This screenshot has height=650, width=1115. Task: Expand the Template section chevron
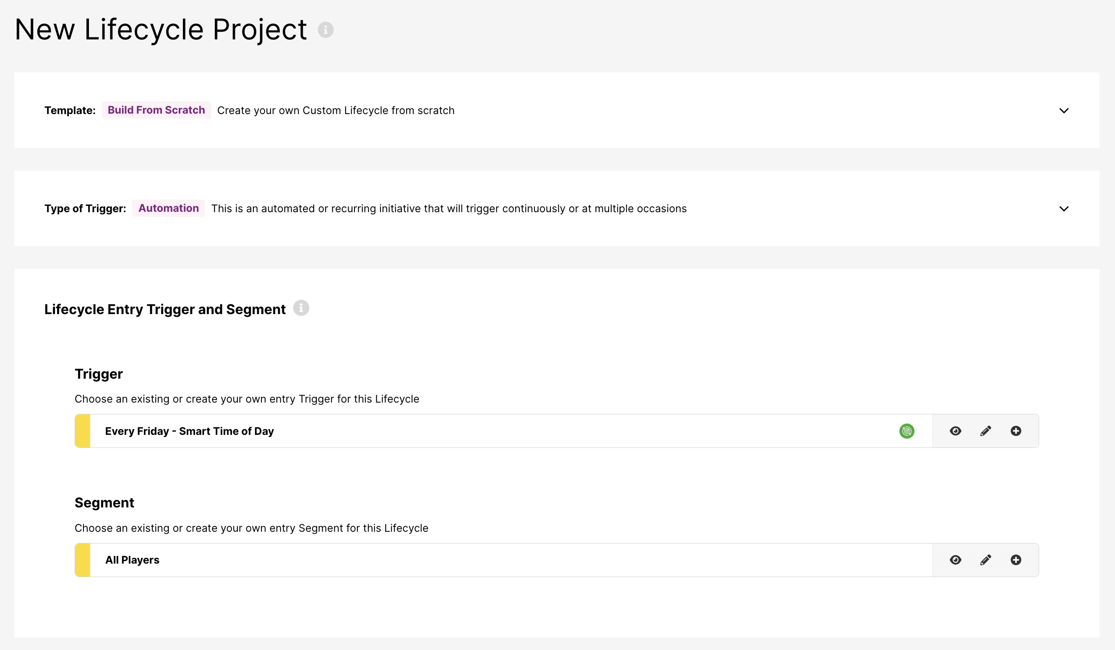pyautogui.click(x=1064, y=111)
